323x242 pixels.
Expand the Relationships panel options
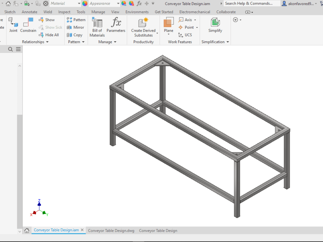click(47, 42)
